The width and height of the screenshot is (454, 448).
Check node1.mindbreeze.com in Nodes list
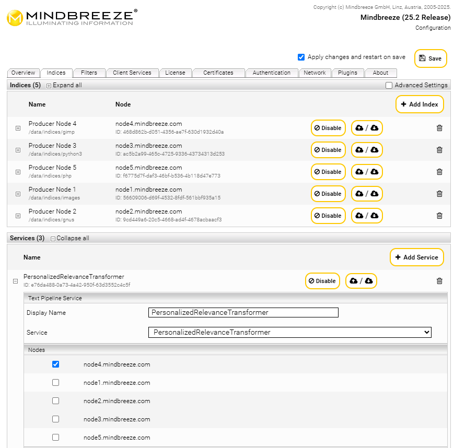(x=55, y=383)
